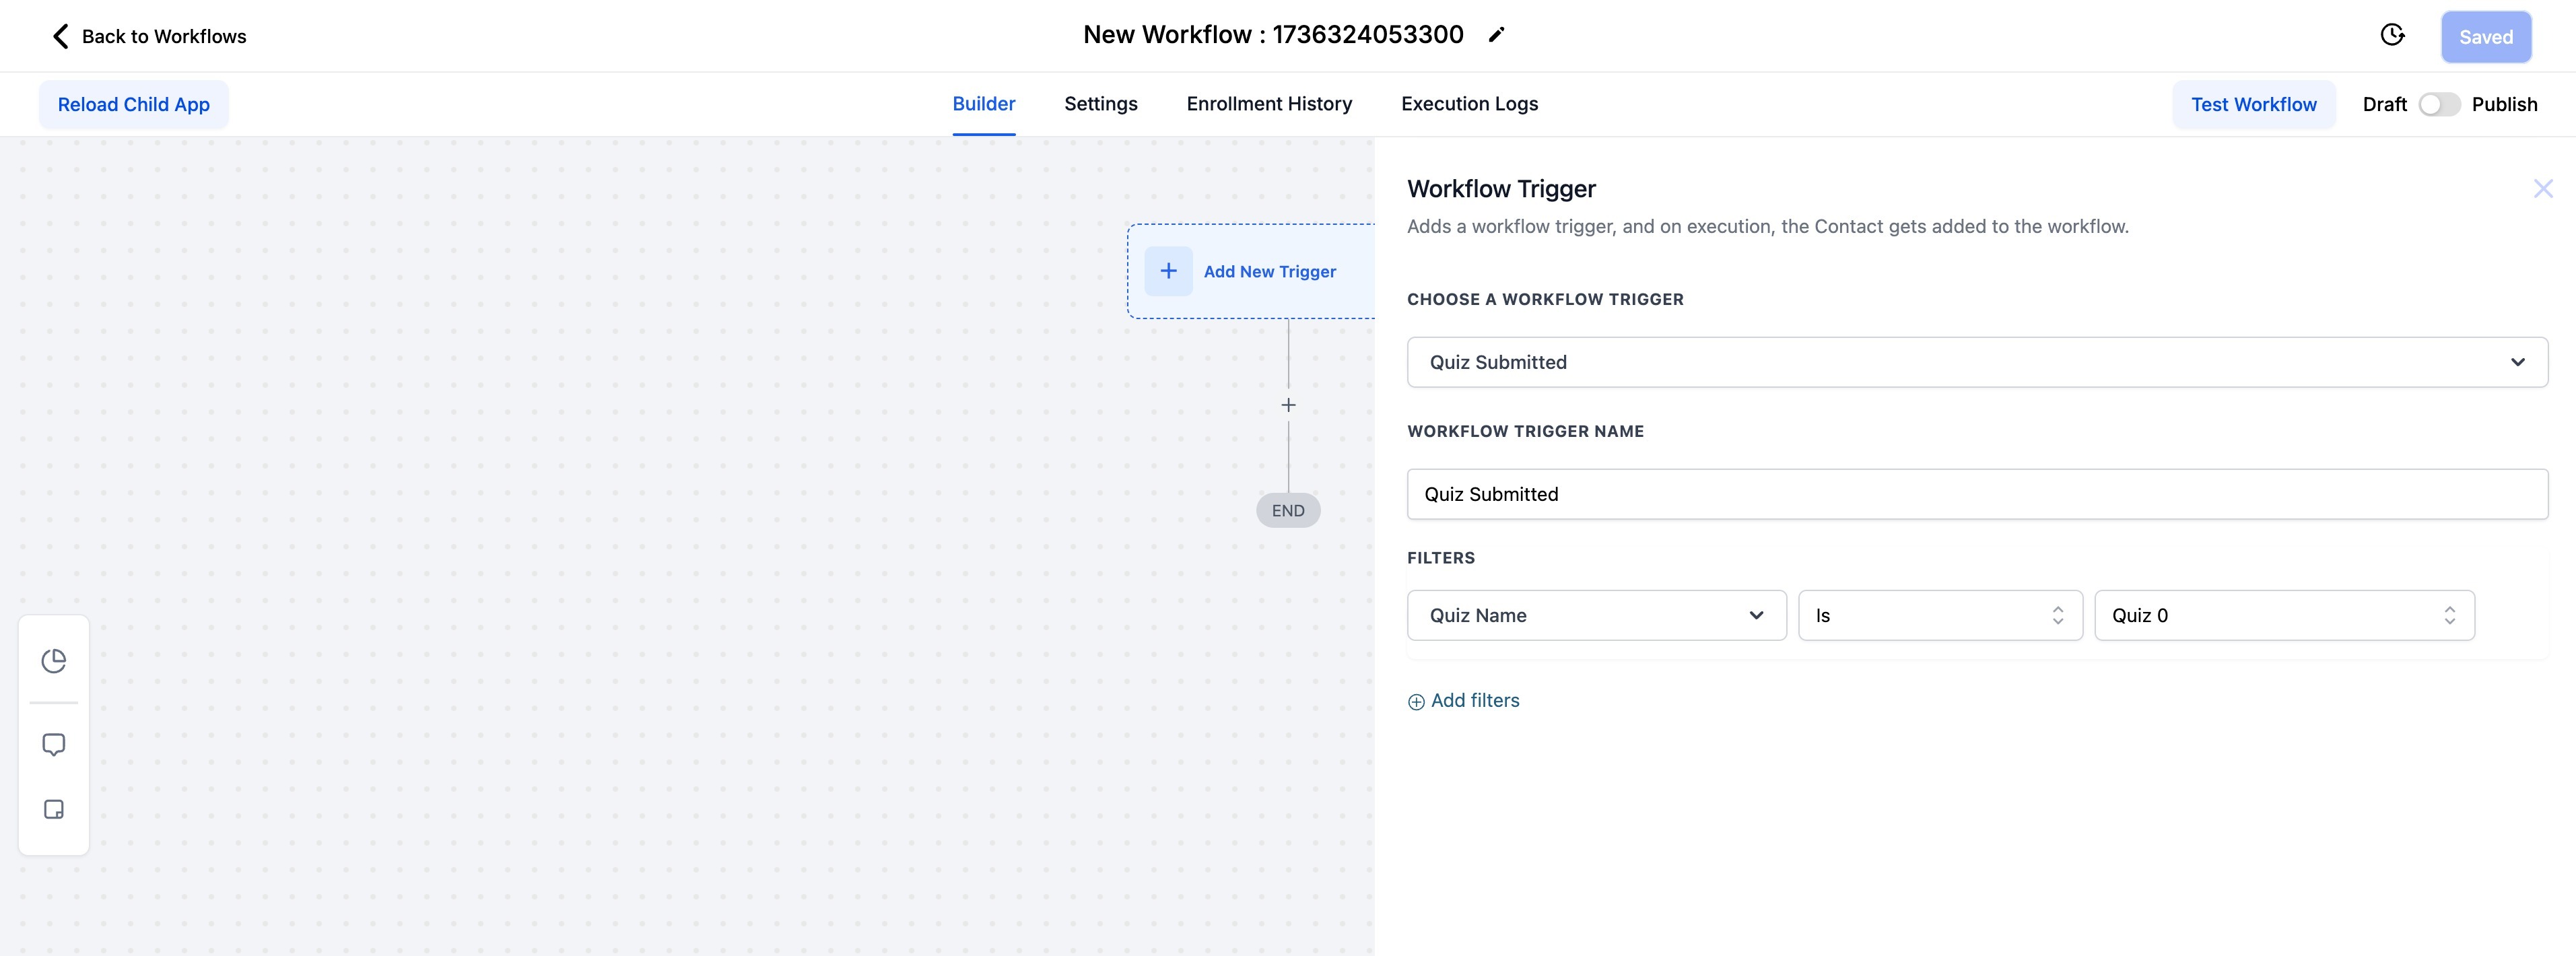Click the plus icon in trigger box
2576x956 pixels.
pyautogui.click(x=1168, y=271)
